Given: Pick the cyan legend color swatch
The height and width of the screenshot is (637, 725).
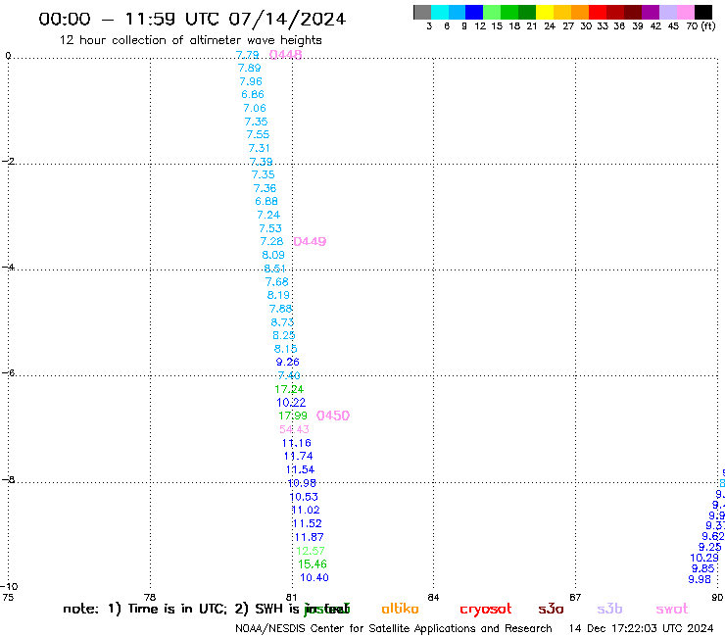Looking at the screenshot, I should point(440,12).
